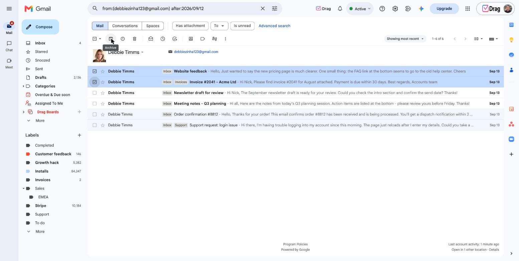Switch to Conversations tab
Image resolution: width=519 pixels, height=261 pixels.
(x=125, y=26)
